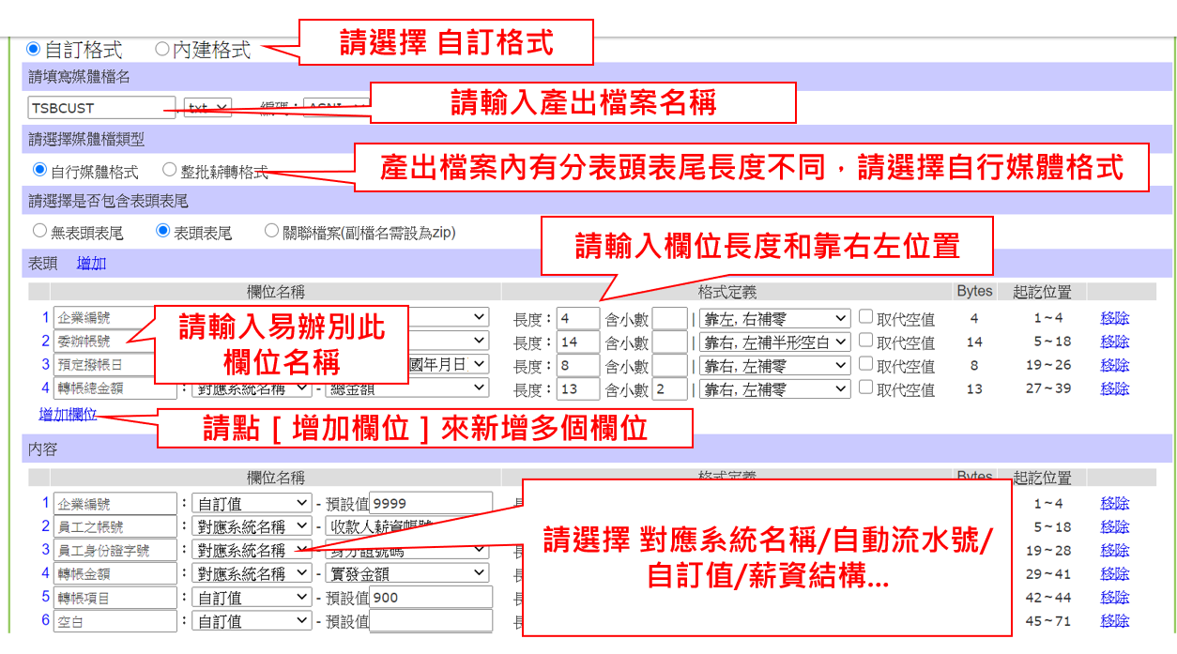Open the txt file extension dropdown

click(x=207, y=106)
